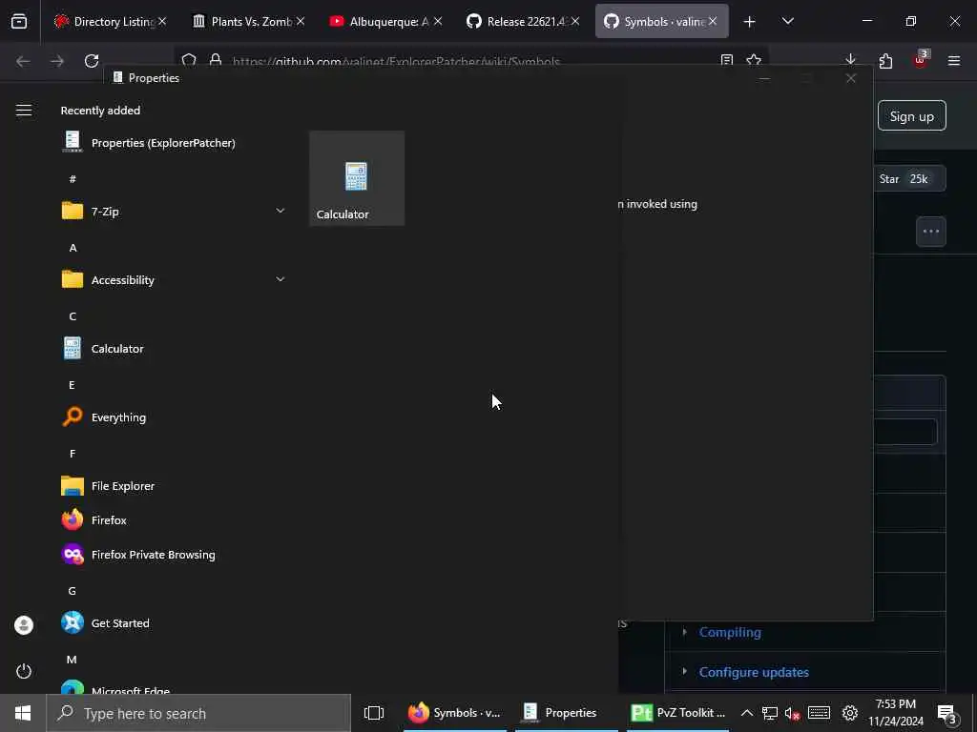Open the Action Center notifications icon
Screen dimensions: 977x732
[947, 714]
